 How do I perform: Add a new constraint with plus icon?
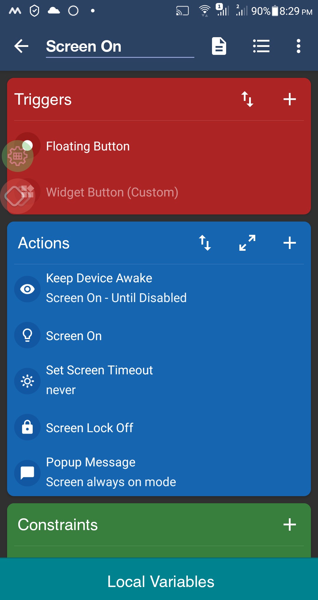[x=290, y=524]
